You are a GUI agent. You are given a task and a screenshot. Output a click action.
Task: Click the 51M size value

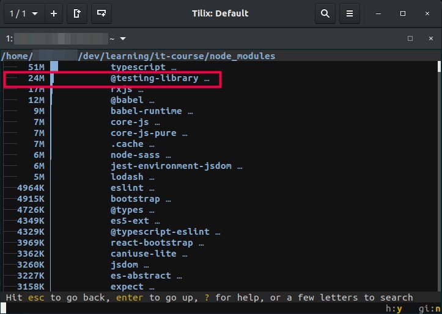click(x=36, y=67)
